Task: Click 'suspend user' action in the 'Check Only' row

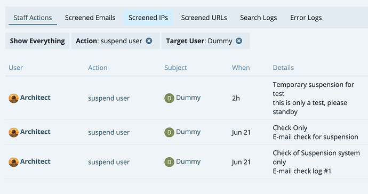Action: tap(109, 132)
